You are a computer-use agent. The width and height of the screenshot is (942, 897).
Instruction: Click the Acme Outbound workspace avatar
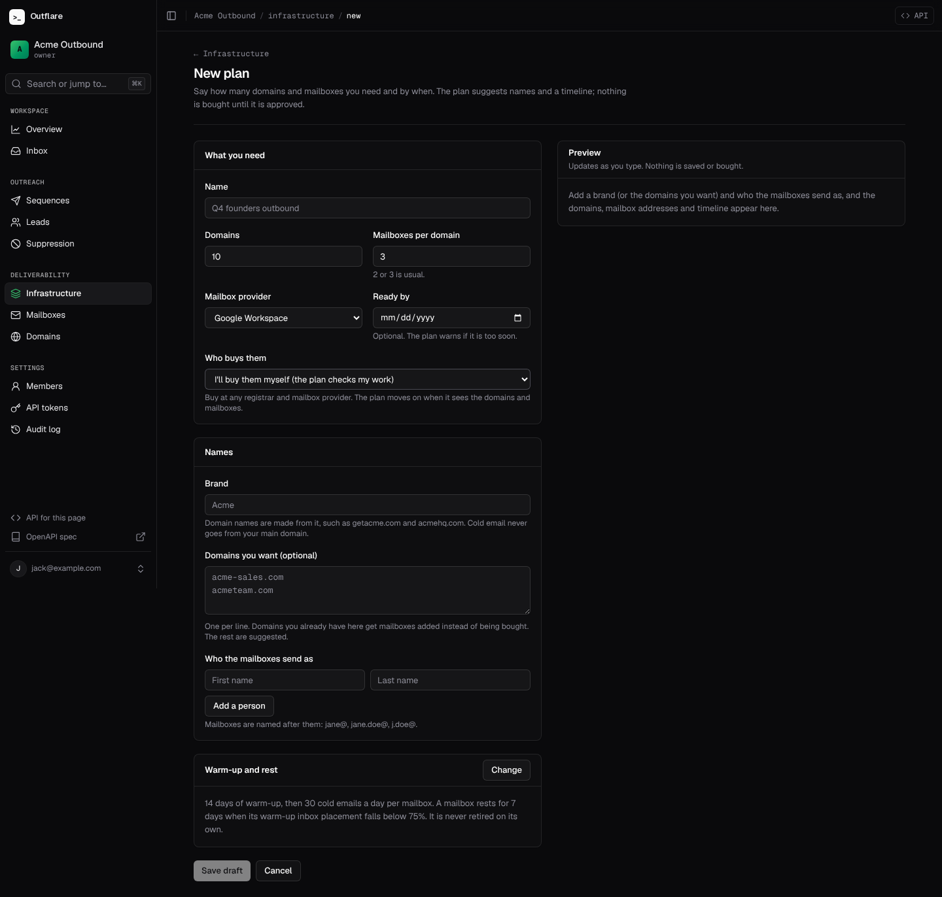coord(20,50)
